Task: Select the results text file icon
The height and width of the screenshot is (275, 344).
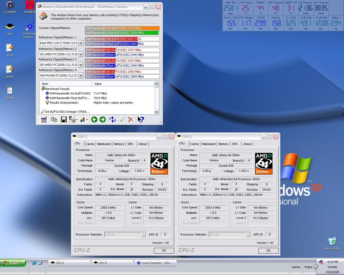Action: [10, 93]
